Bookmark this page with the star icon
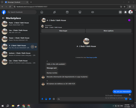 pyautogui.click(x=125, y=7)
